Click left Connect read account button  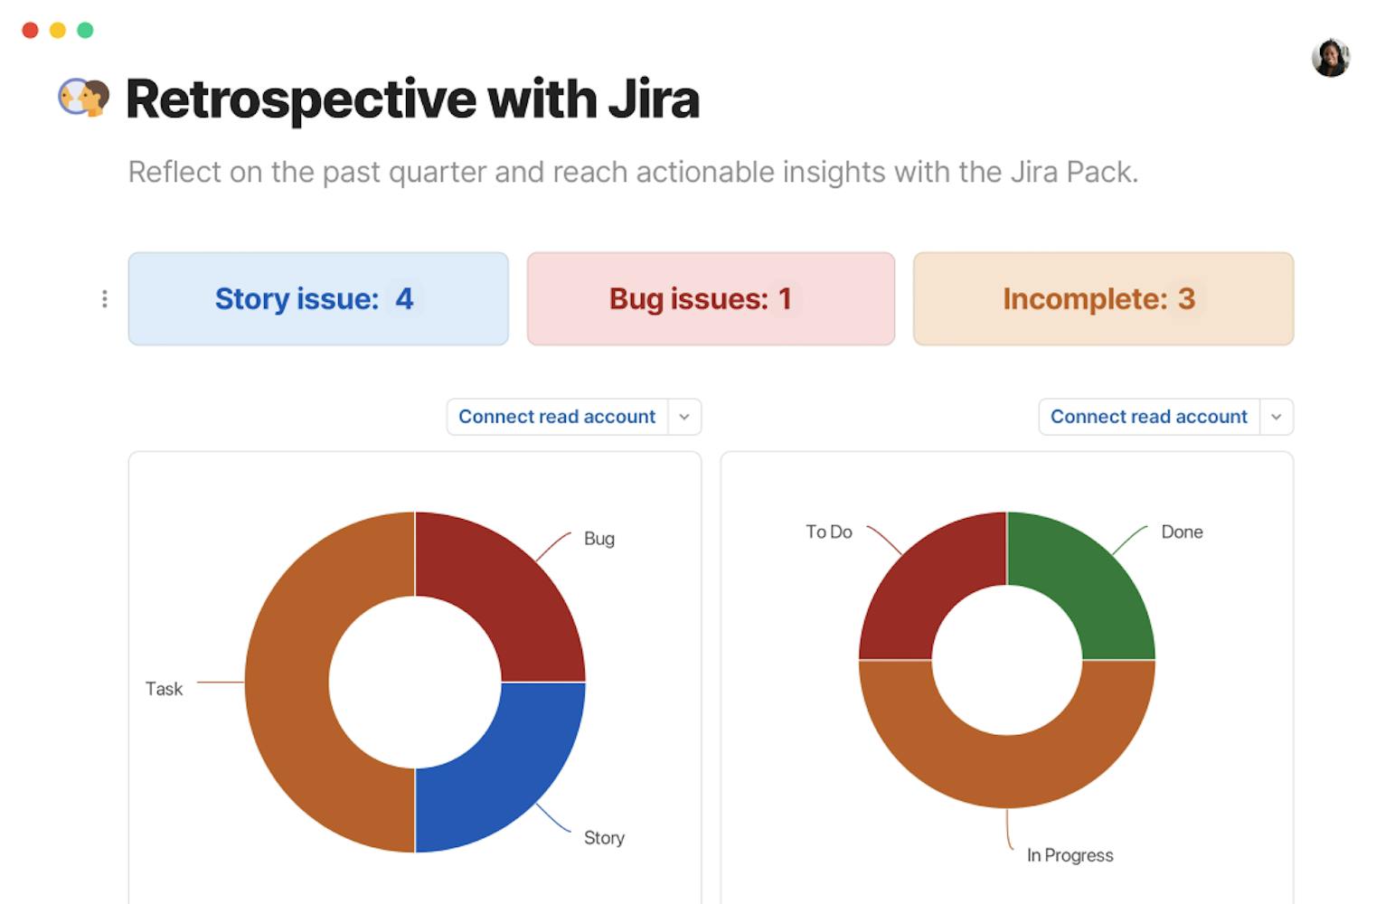click(x=557, y=417)
